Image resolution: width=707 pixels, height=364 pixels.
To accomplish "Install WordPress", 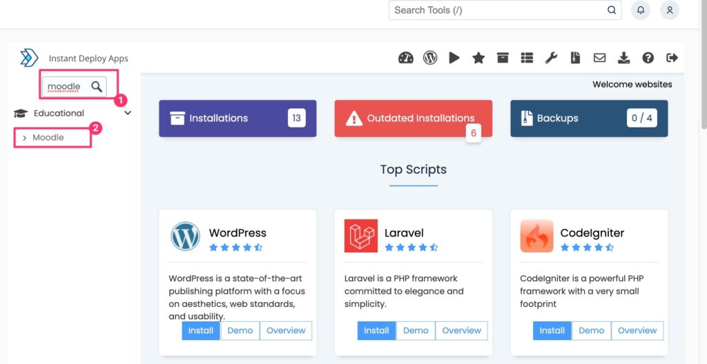I will [201, 331].
